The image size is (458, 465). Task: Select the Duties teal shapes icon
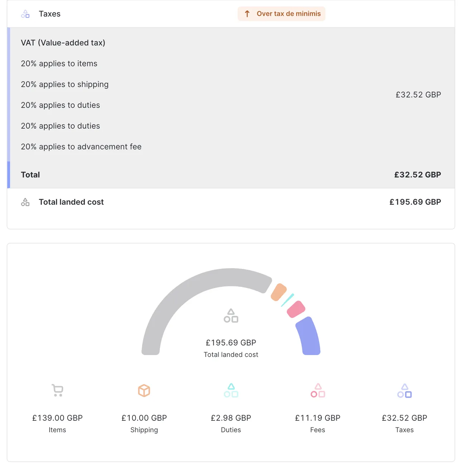click(x=231, y=390)
